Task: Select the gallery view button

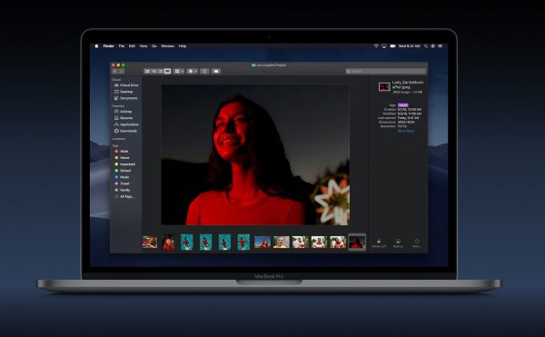Action: click(167, 71)
